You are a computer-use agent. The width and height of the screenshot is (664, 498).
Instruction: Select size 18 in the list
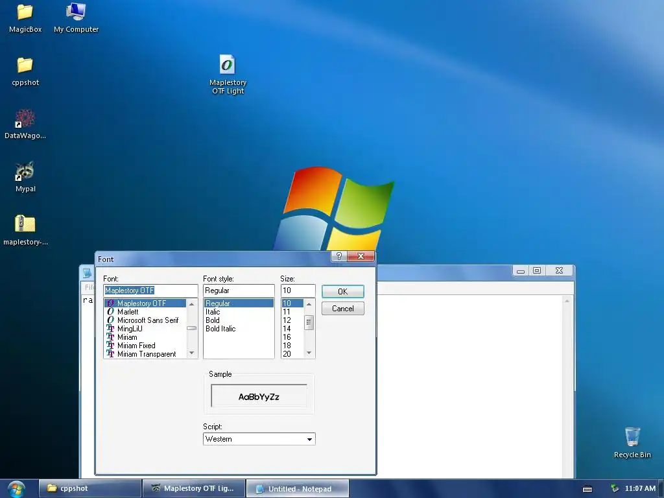[x=292, y=346]
